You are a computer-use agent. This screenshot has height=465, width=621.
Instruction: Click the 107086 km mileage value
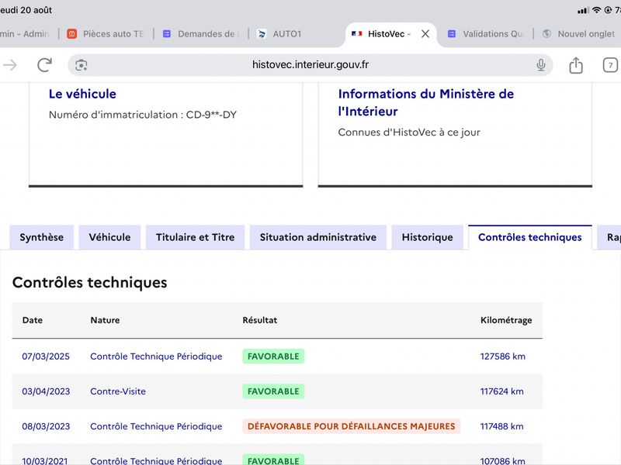502,461
